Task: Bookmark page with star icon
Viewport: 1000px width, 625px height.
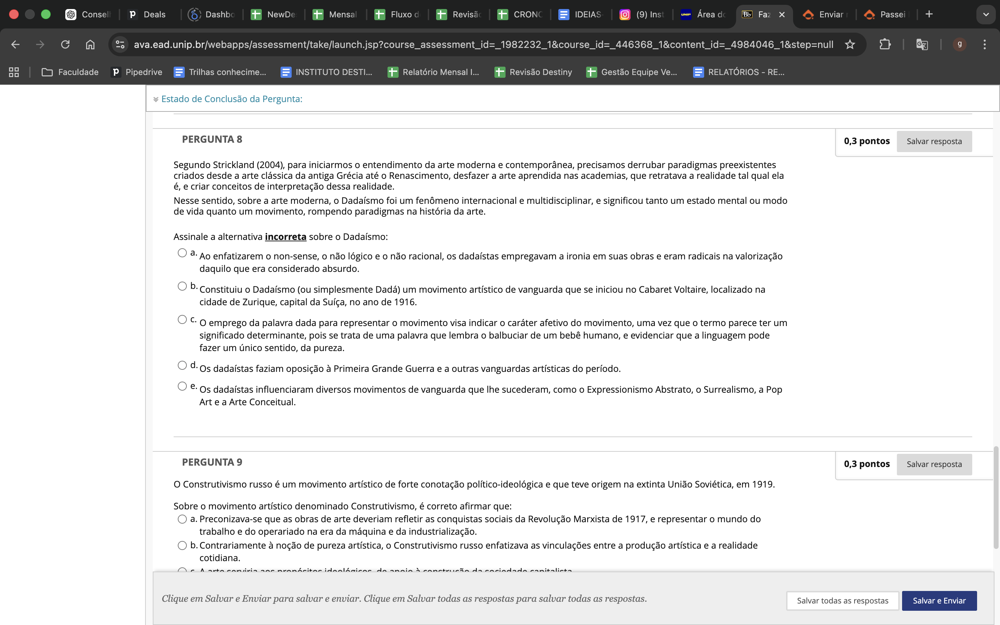Action: click(850, 44)
